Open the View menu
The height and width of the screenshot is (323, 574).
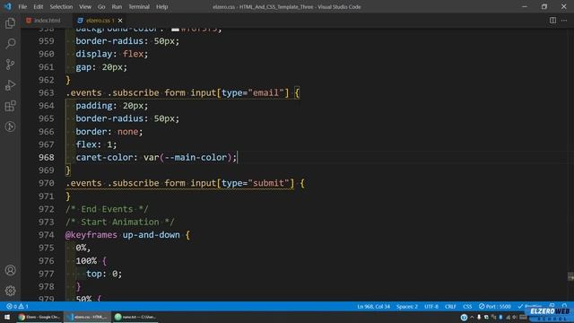[85, 6]
